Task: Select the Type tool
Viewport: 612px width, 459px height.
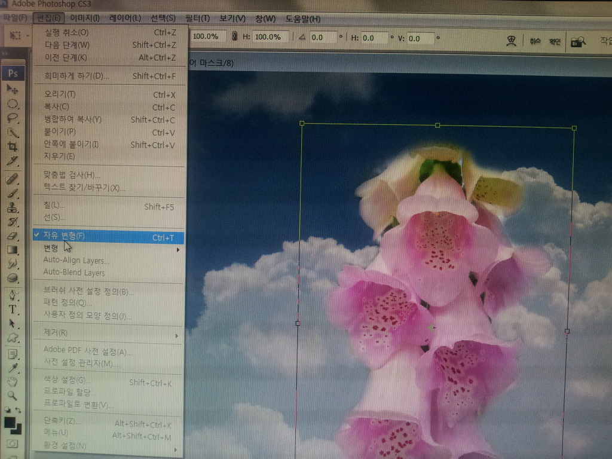Action: point(13,309)
